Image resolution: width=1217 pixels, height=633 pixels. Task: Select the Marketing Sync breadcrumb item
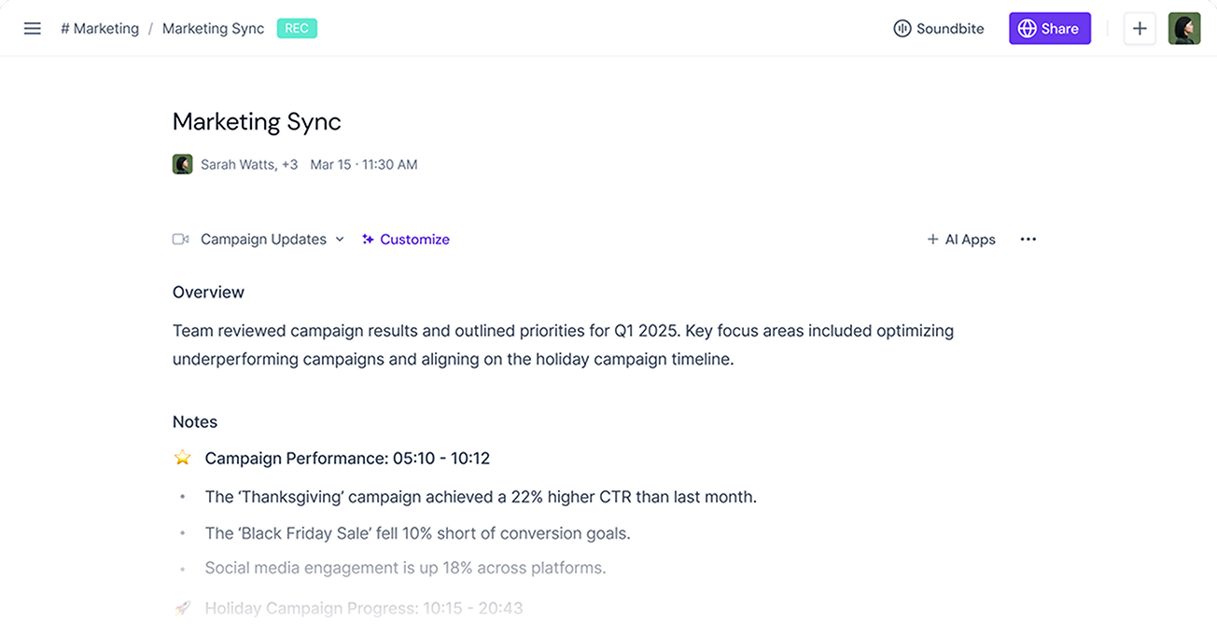213,29
